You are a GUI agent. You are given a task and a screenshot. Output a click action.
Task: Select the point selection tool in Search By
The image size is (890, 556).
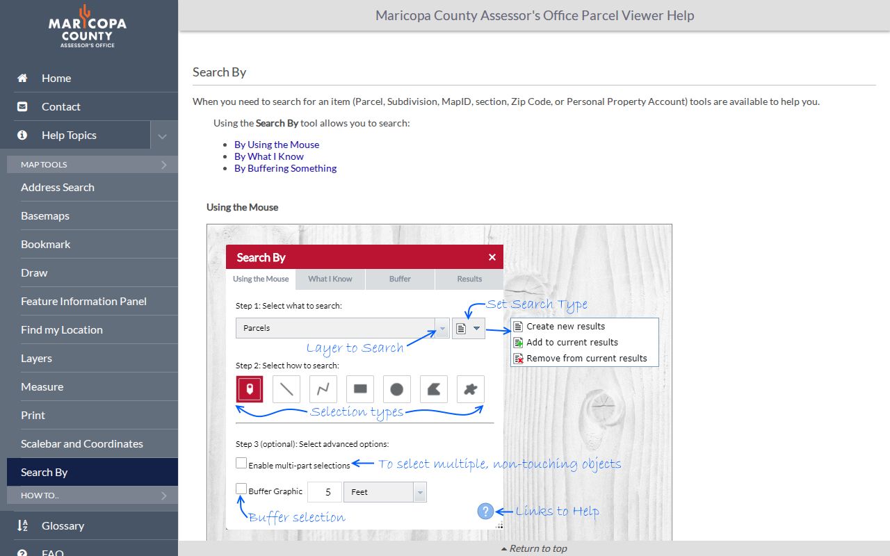250,389
